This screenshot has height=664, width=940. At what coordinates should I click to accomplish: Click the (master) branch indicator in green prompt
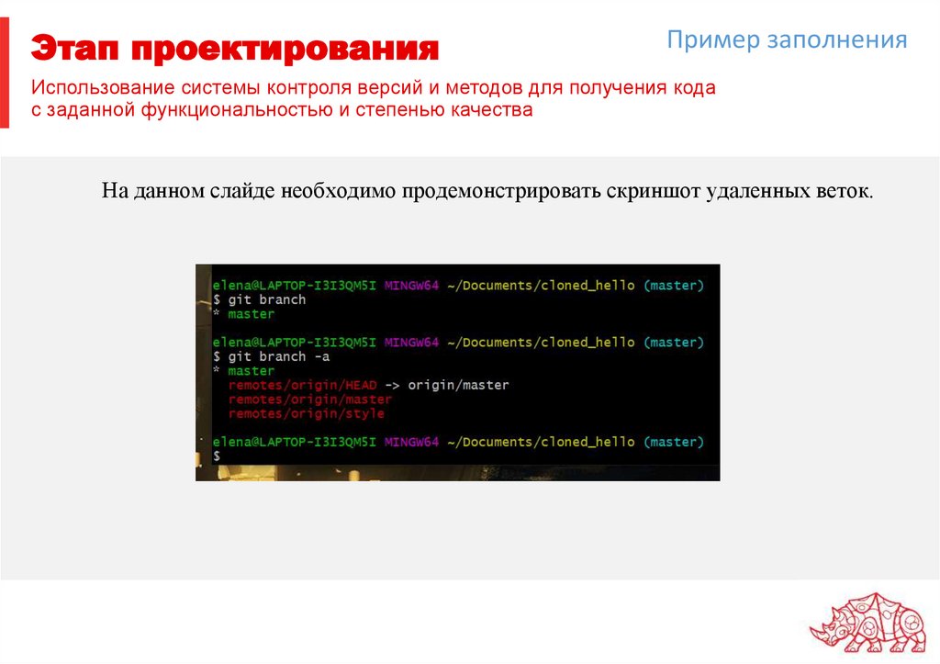[x=676, y=285]
